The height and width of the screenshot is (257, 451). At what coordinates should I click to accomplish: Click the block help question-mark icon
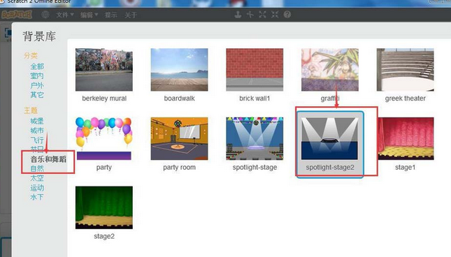coord(287,15)
